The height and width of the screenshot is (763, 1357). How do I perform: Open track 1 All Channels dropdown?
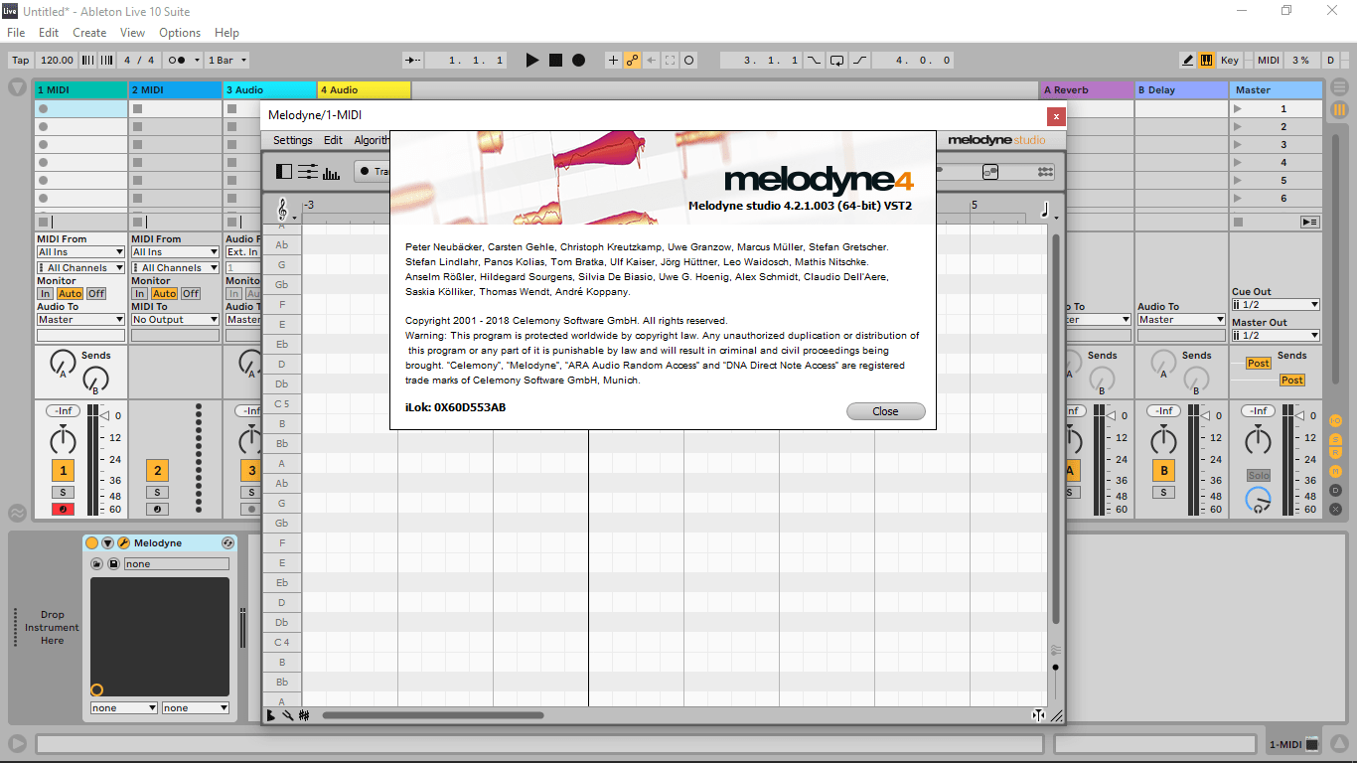click(x=80, y=268)
